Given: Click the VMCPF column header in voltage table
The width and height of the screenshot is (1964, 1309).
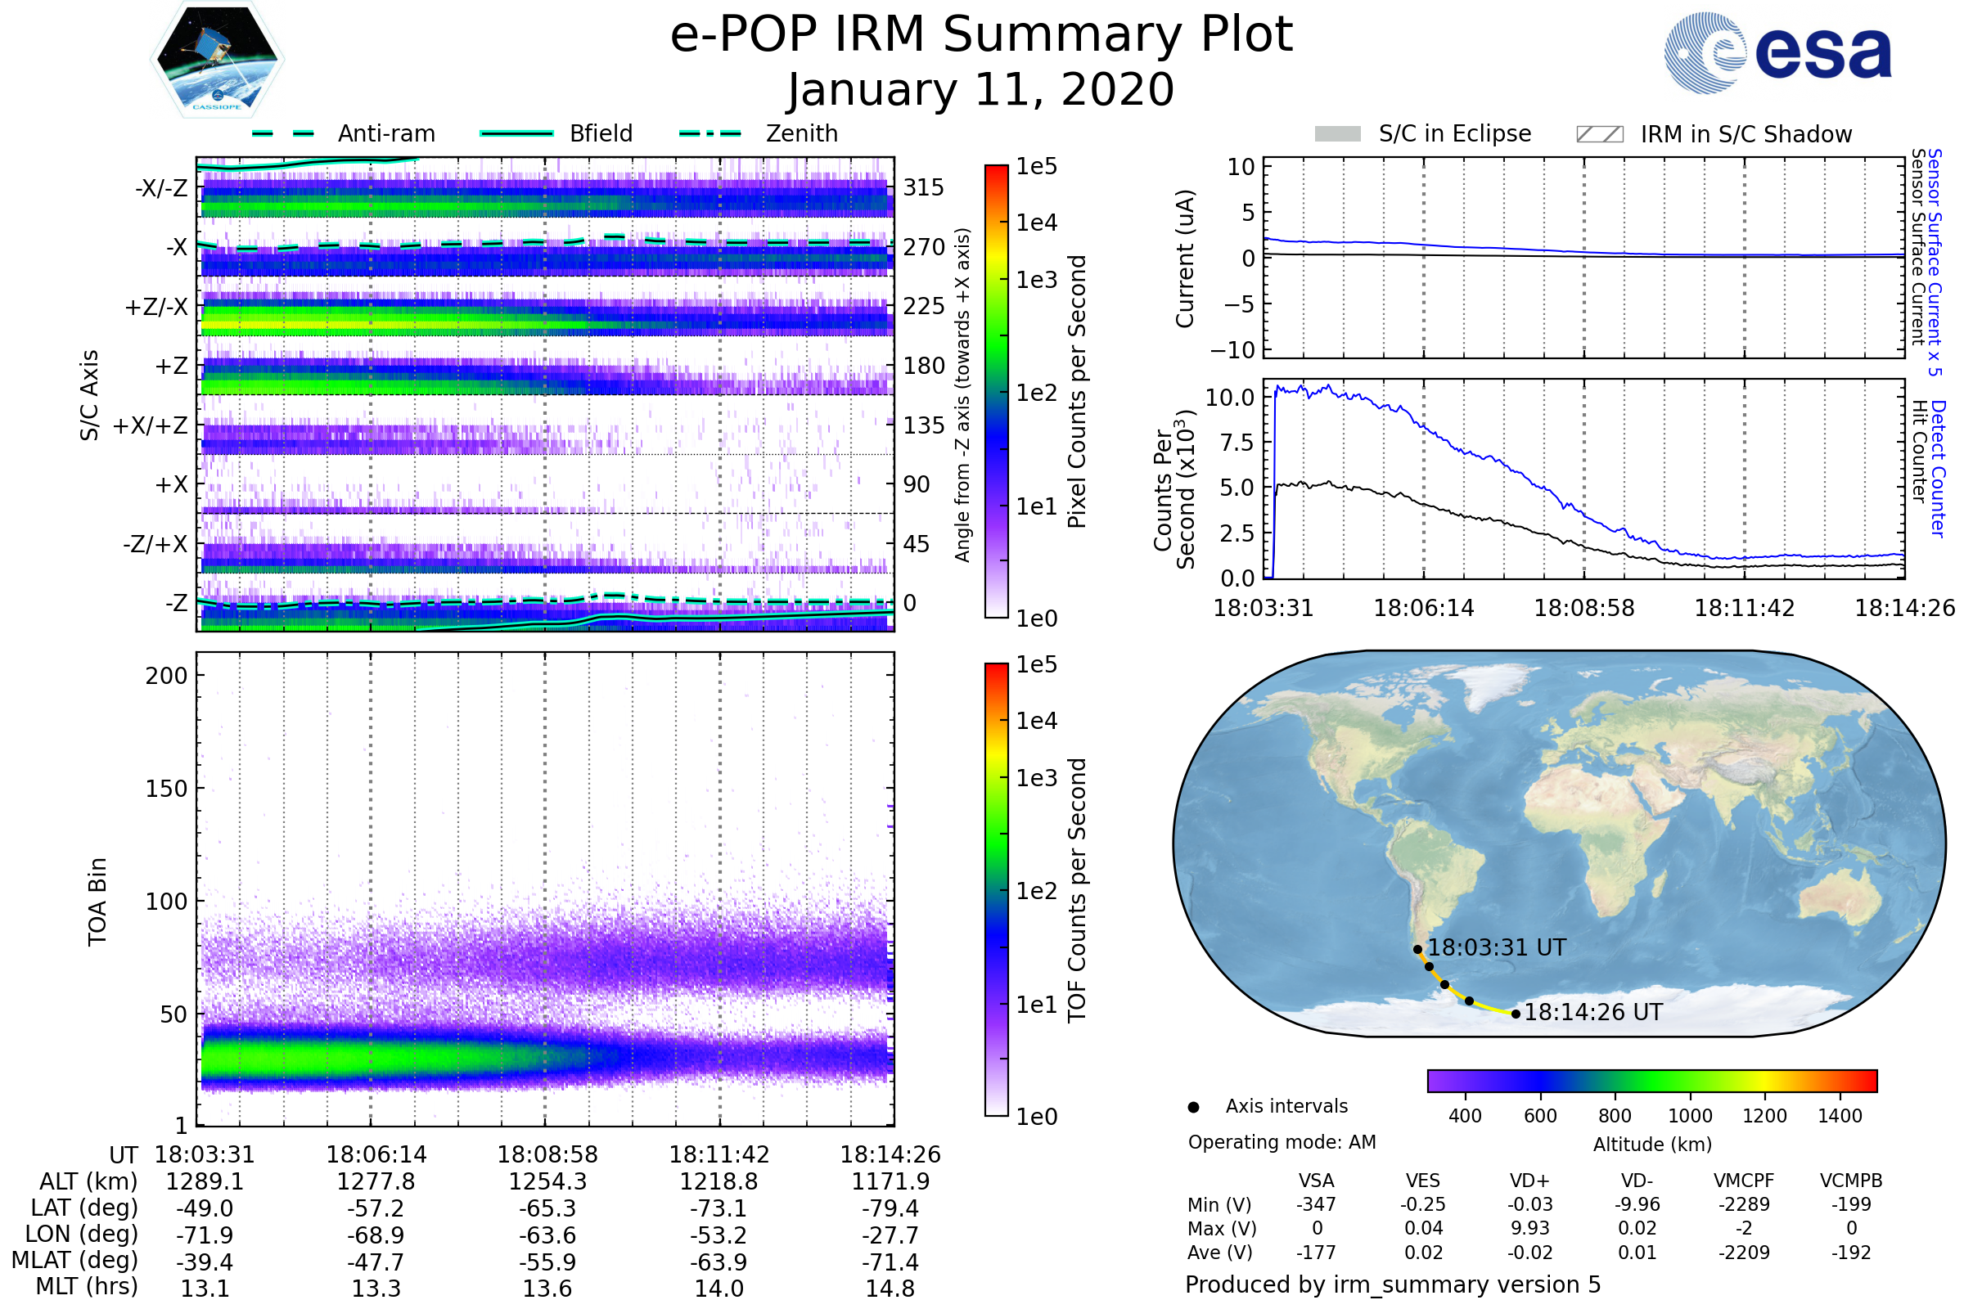Looking at the screenshot, I should 1744,1181.
